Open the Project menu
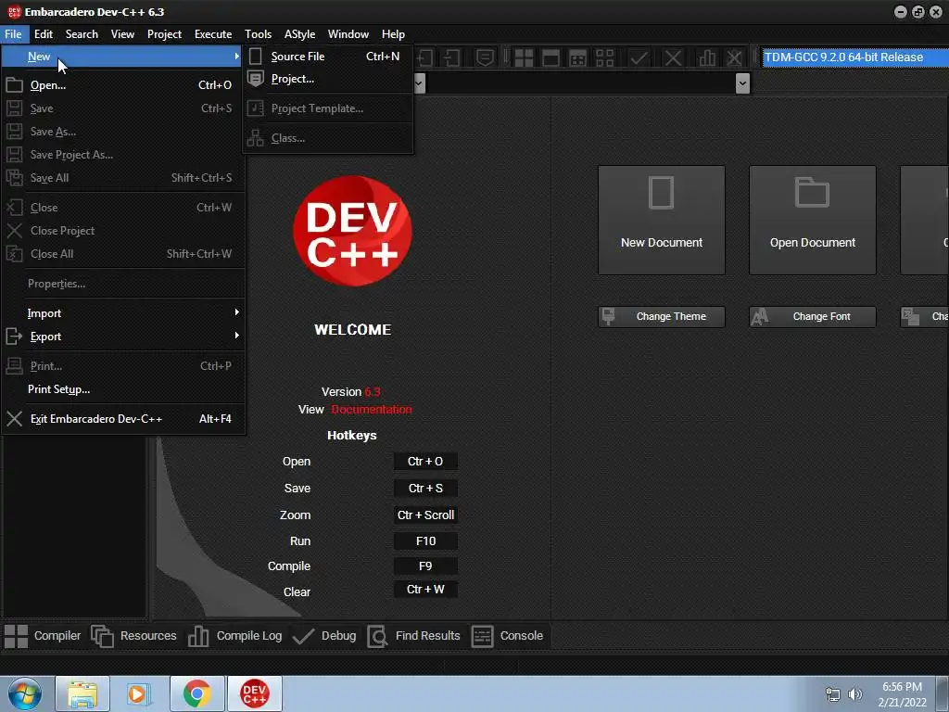 pyautogui.click(x=164, y=34)
